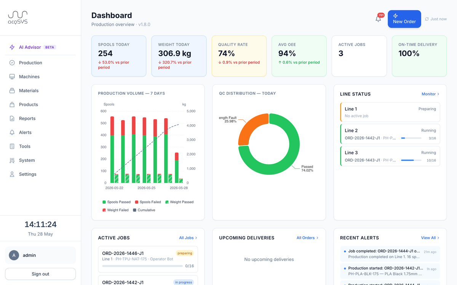Open the AI Advisor lightning icon
Viewport: 457px width, 285px height.
[12, 47]
